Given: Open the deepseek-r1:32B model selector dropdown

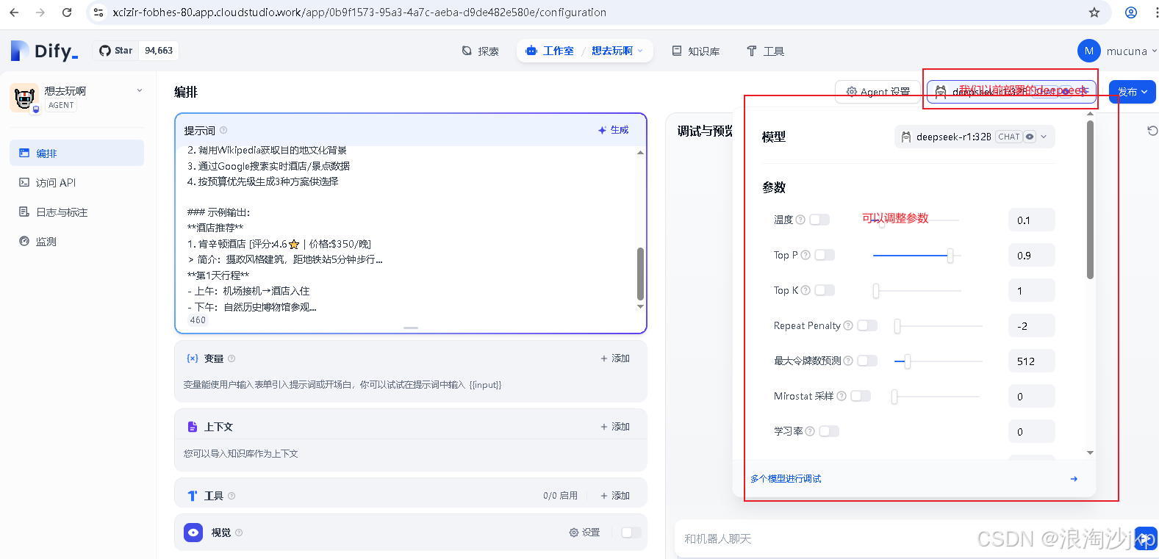Looking at the screenshot, I should pos(975,137).
